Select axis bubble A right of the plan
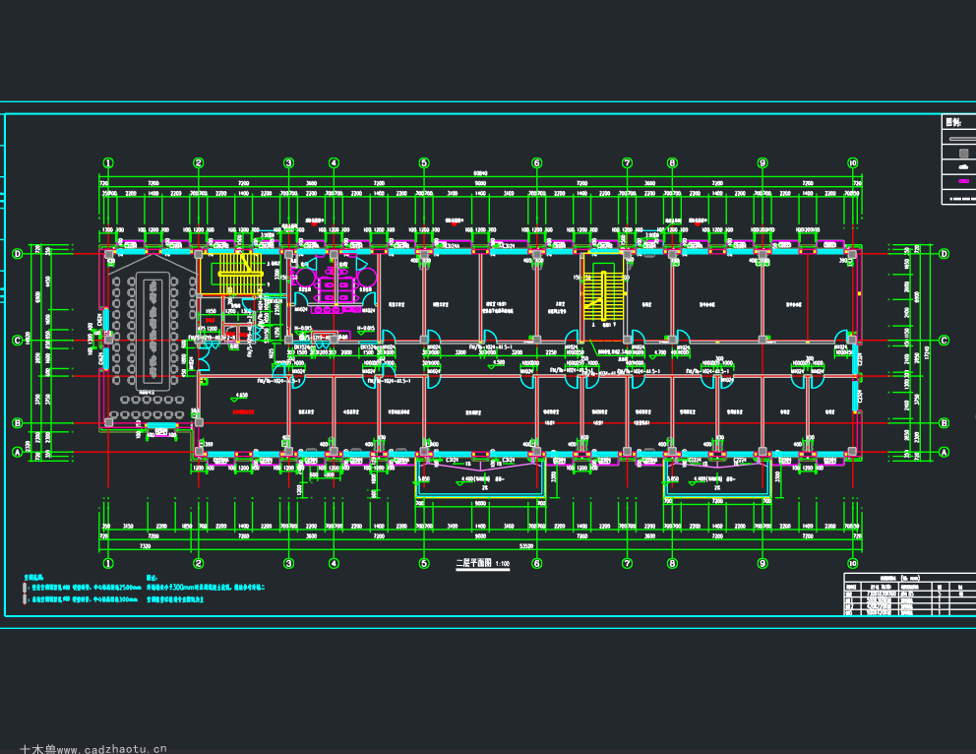Screen dimensions: 976x754 click(944, 452)
